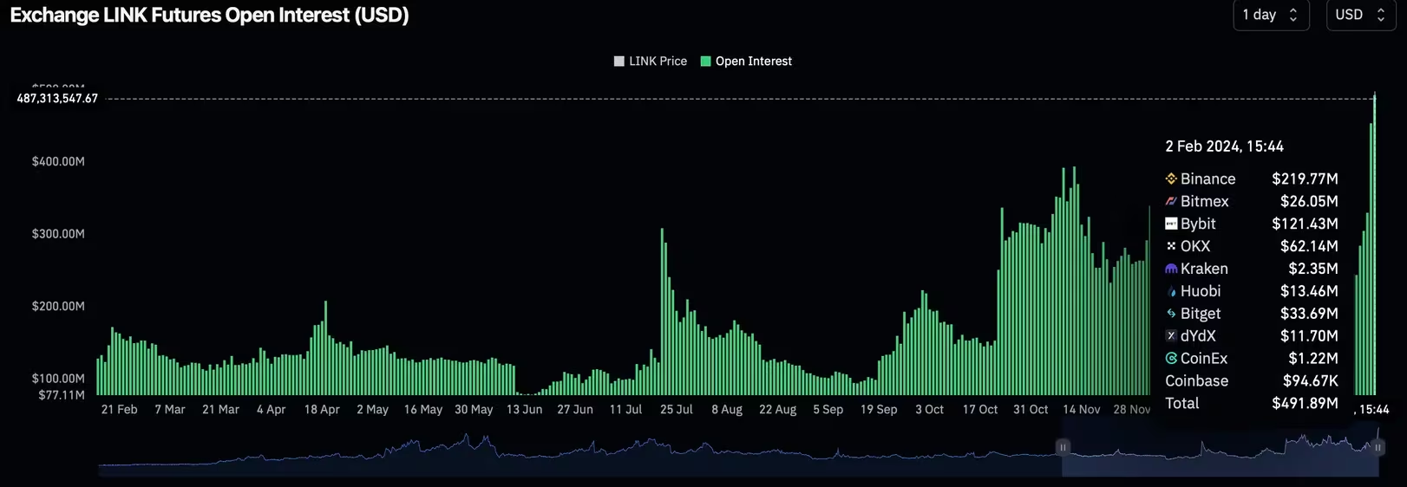
Task: Click the $77.11M y-axis label
Action: (62, 395)
